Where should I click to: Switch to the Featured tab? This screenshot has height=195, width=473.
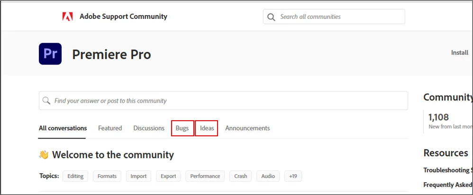[110, 128]
